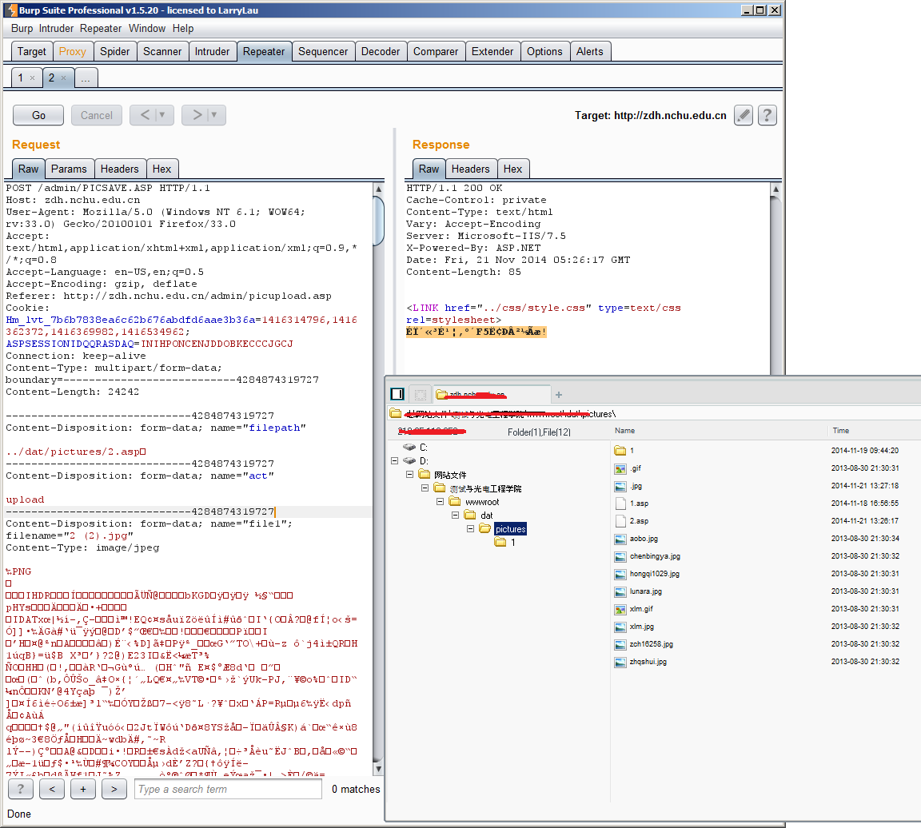The height and width of the screenshot is (828, 921).
Task: Click the next match arrow button
Action: pyautogui.click(x=114, y=790)
